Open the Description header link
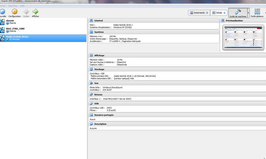This screenshot has width=266, height=159. click(100, 124)
